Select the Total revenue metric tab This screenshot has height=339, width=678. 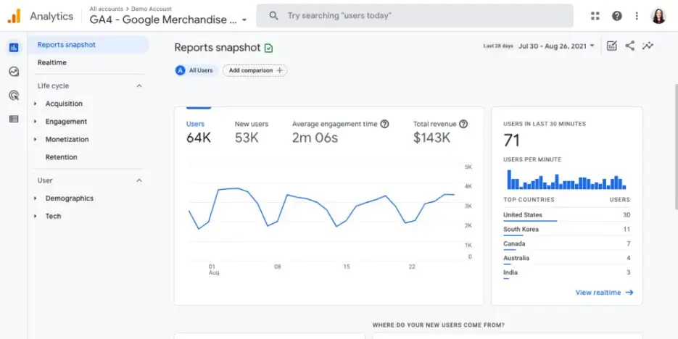point(440,131)
